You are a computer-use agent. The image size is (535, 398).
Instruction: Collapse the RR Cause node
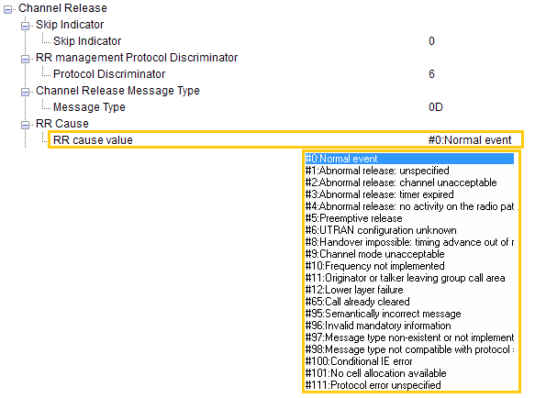26,125
